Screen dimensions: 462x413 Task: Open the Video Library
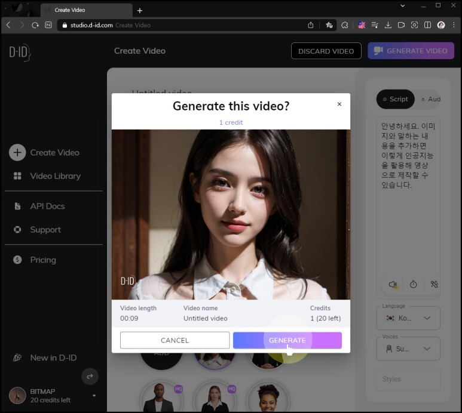tap(56, 176)
